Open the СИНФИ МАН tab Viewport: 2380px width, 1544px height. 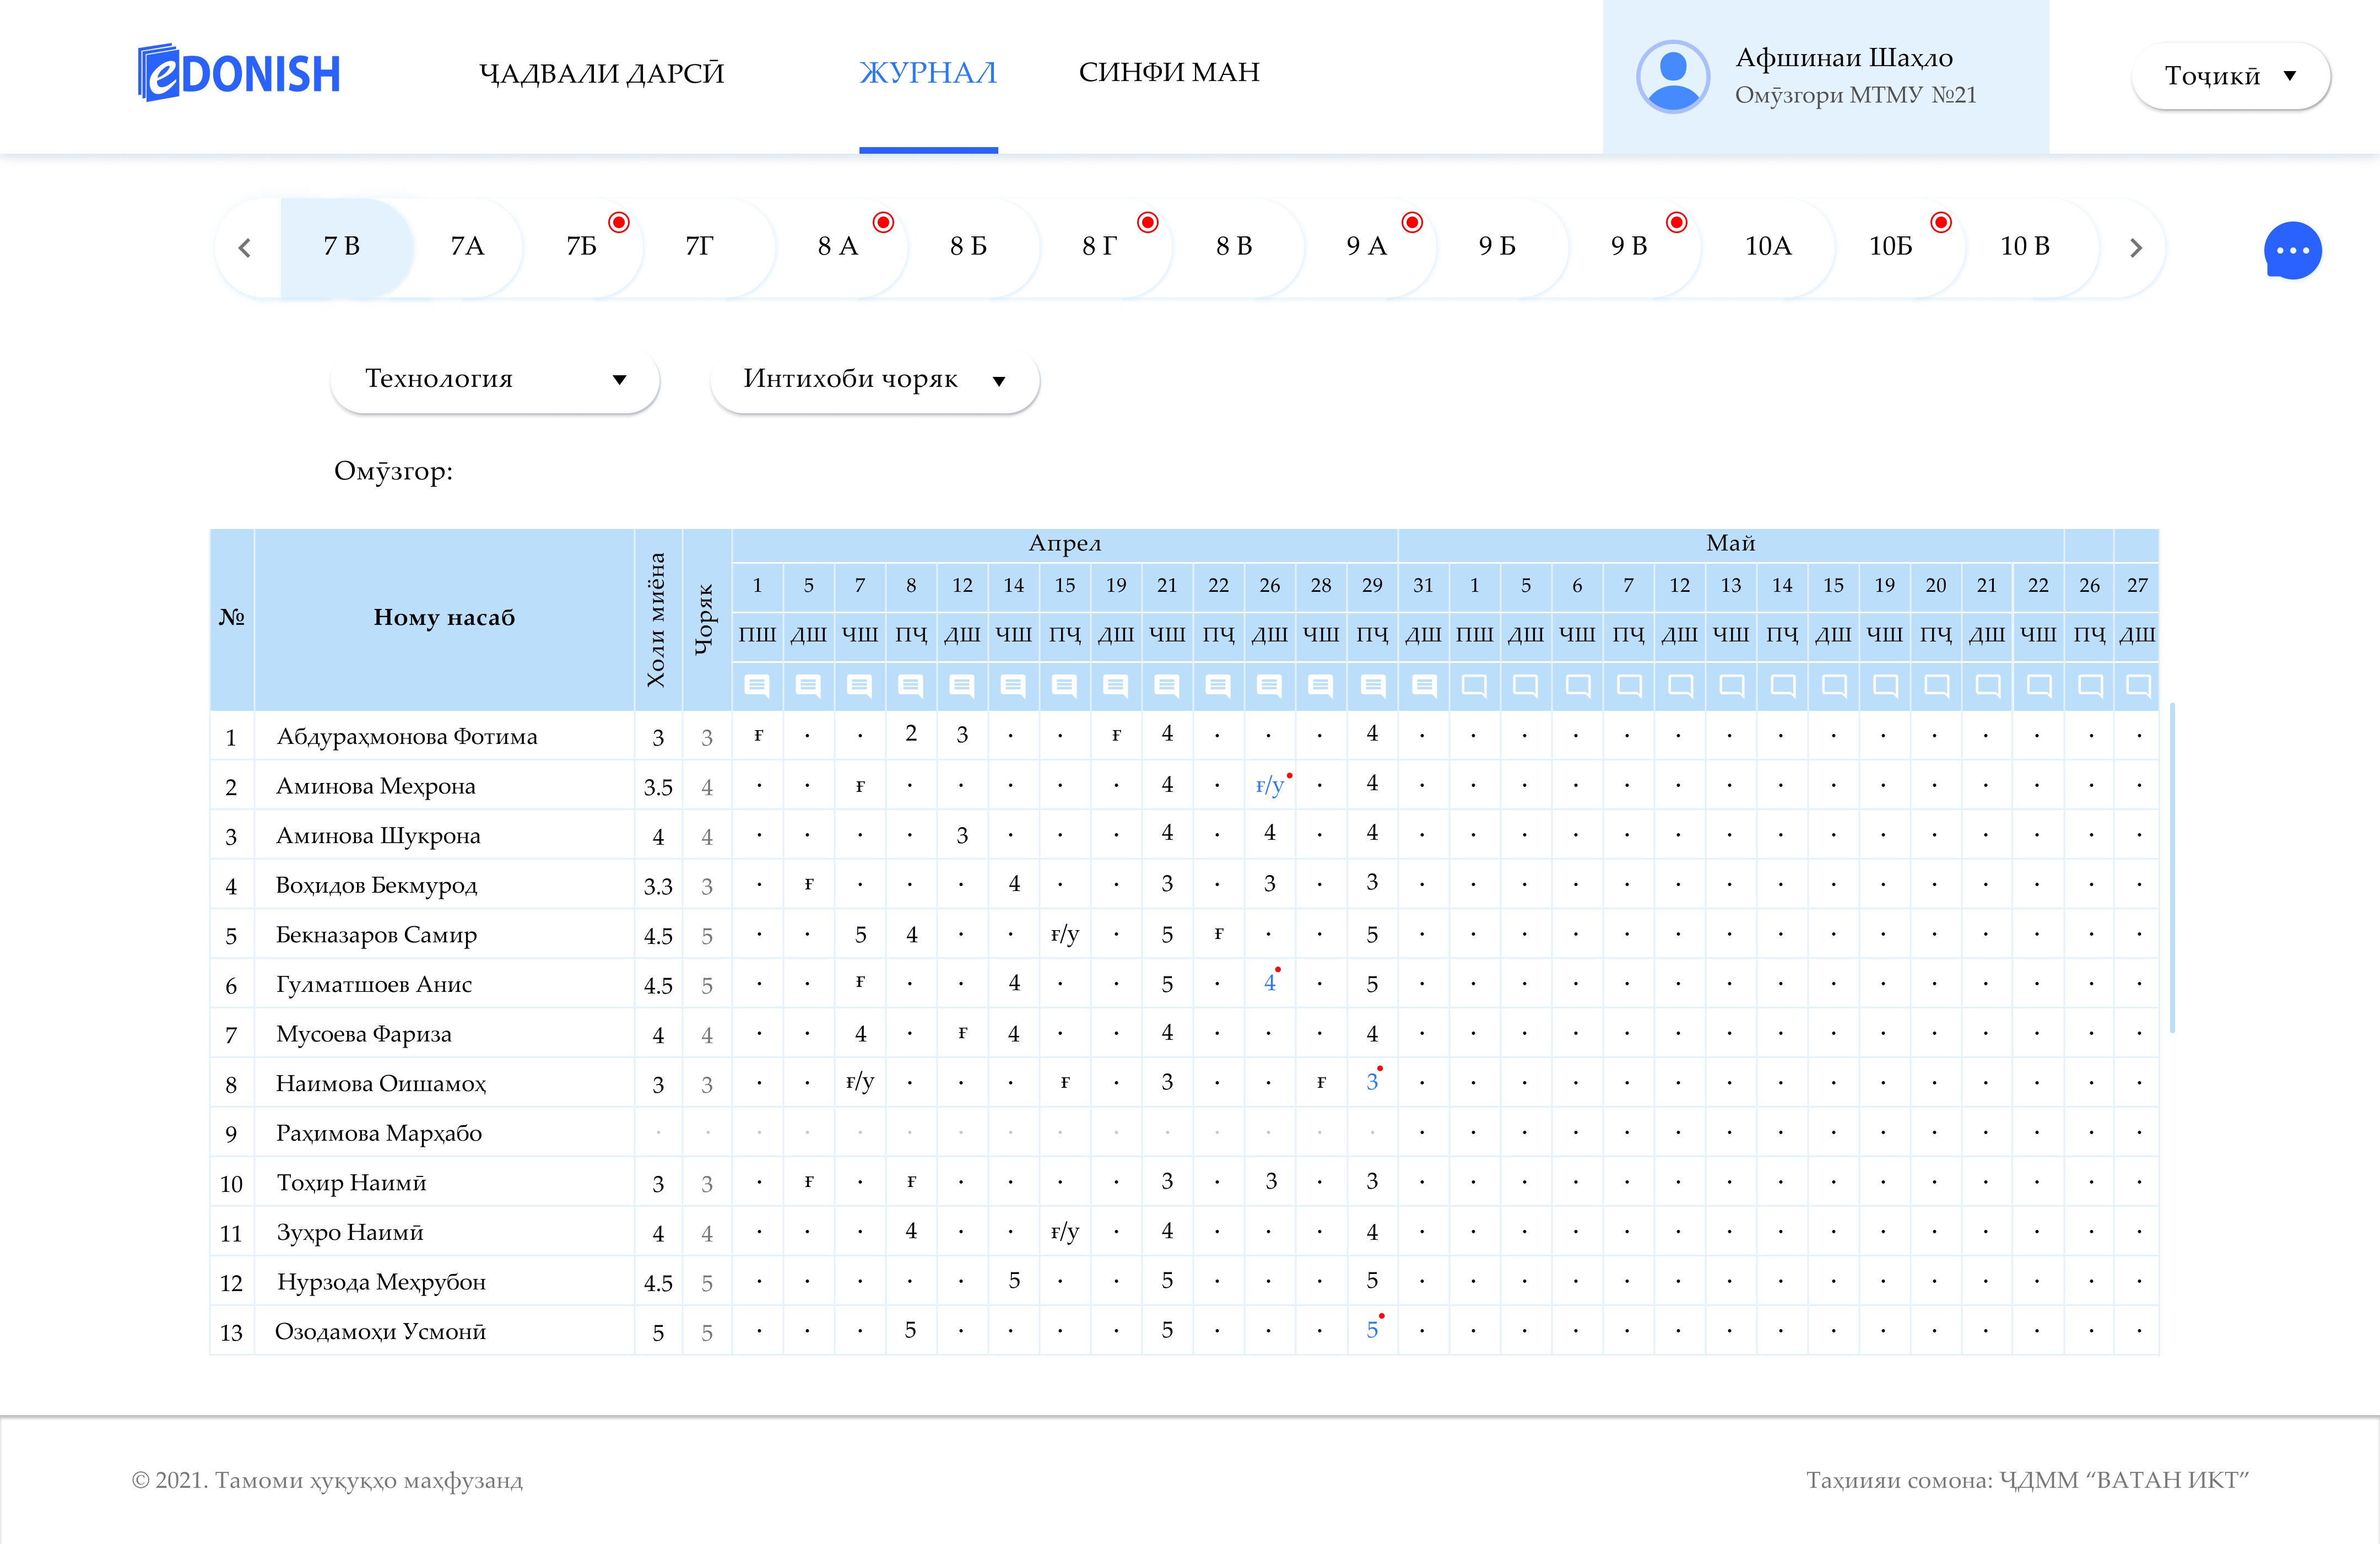pos(1168,73)
